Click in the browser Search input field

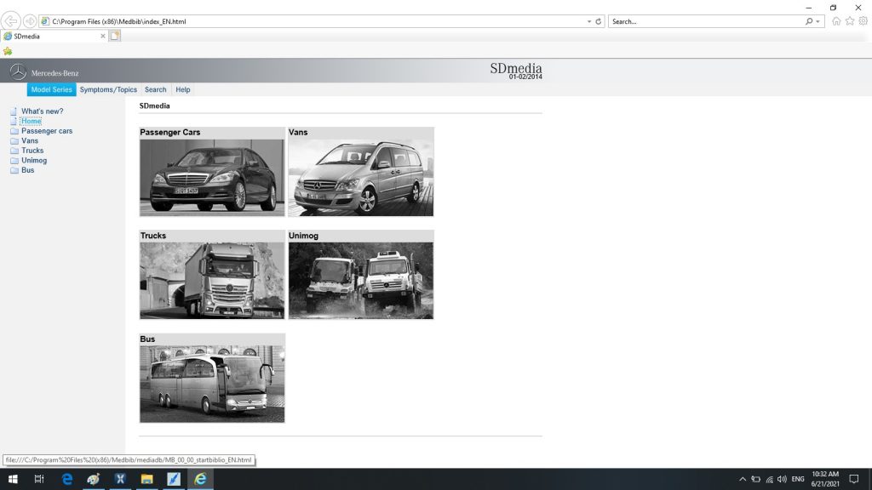tap(705, 21)
